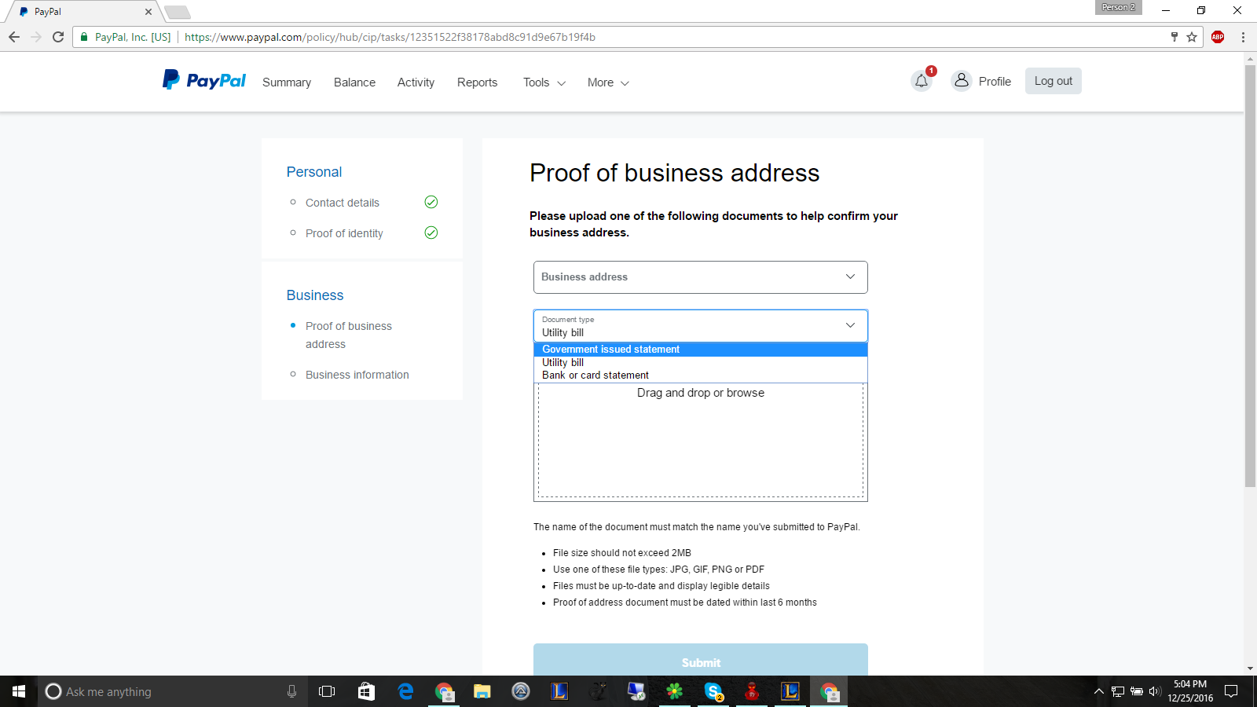Open Contact details in sidebar
The width and height of the screenshot is (1257, 707).
pos(343,203)
